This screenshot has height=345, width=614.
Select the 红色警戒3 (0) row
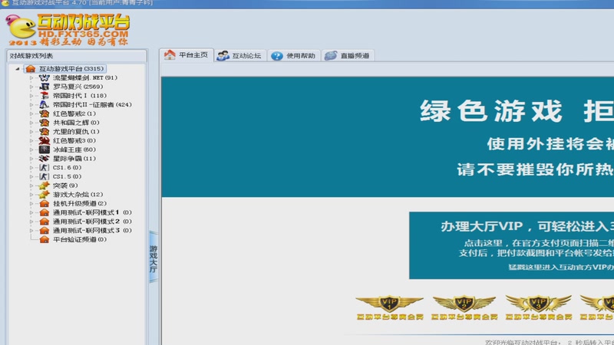[x=74, y=141]
